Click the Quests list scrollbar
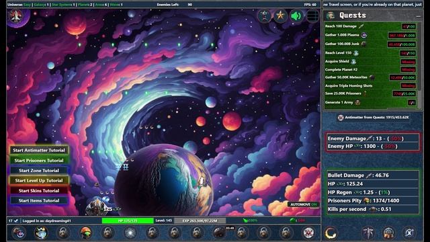The height and width of the screenshot is (242, 430). [x=419, y=56]
